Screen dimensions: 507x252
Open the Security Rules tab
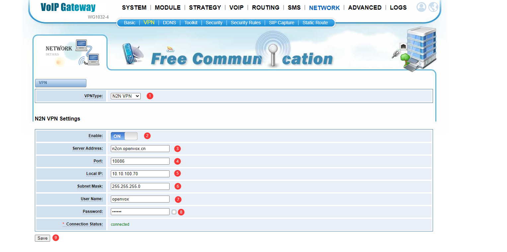(246, 23)
